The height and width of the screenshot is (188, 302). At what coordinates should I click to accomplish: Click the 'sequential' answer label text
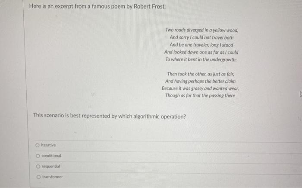pyautogui.click(x=51, y=166)
